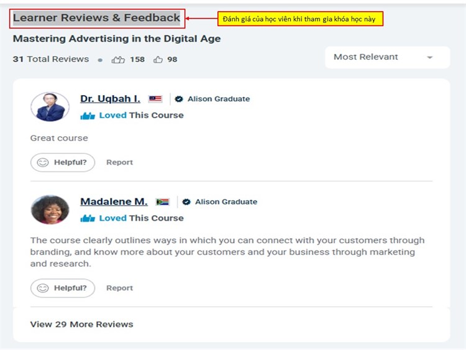Expand View 29 More Reviews
The height and width of the screenshot is (350, 466).
82,325
